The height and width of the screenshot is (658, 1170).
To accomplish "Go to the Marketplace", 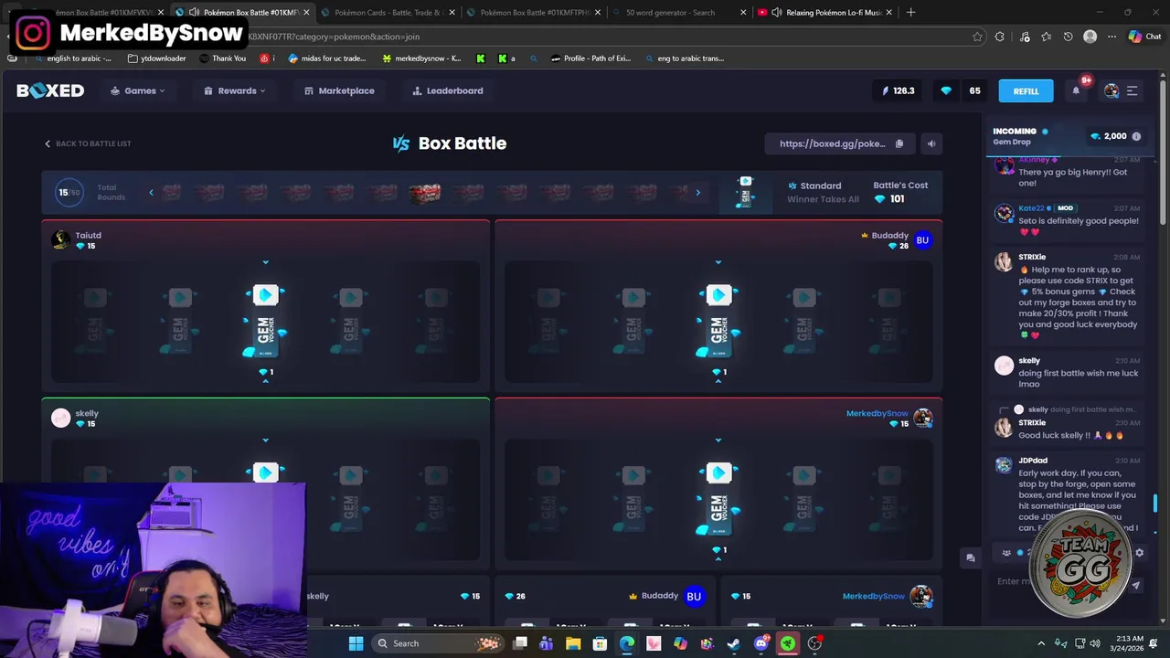I will pos(339,90).
